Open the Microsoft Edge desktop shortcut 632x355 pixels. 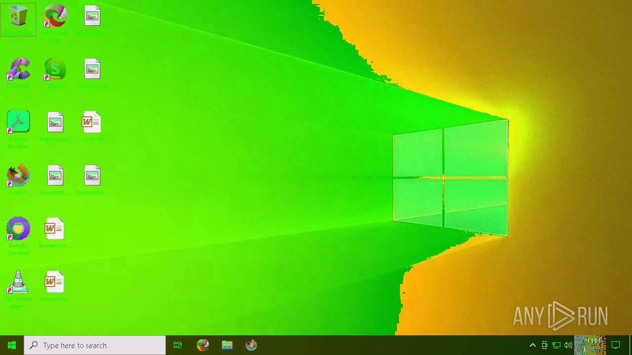click(55, 23)
